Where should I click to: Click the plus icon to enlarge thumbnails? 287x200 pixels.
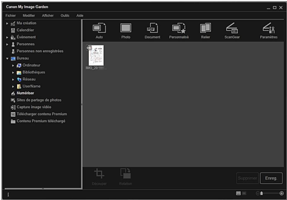281,193
